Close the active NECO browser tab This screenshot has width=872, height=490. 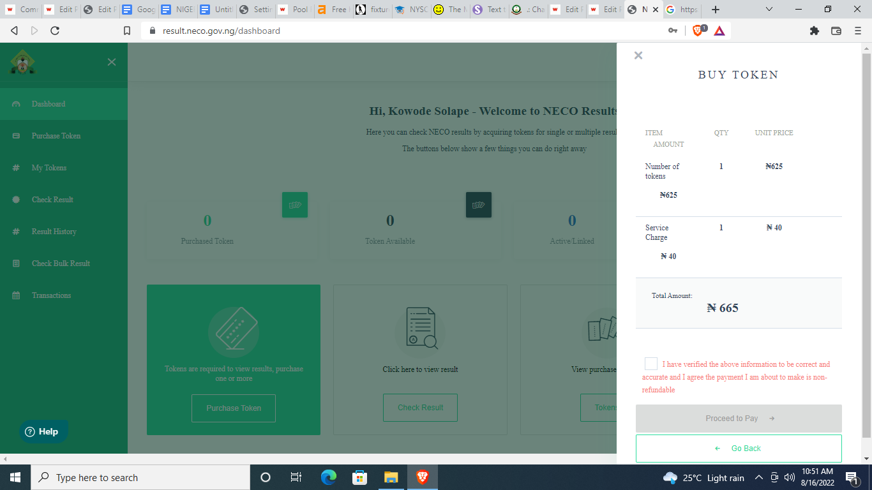coord(655,10)
